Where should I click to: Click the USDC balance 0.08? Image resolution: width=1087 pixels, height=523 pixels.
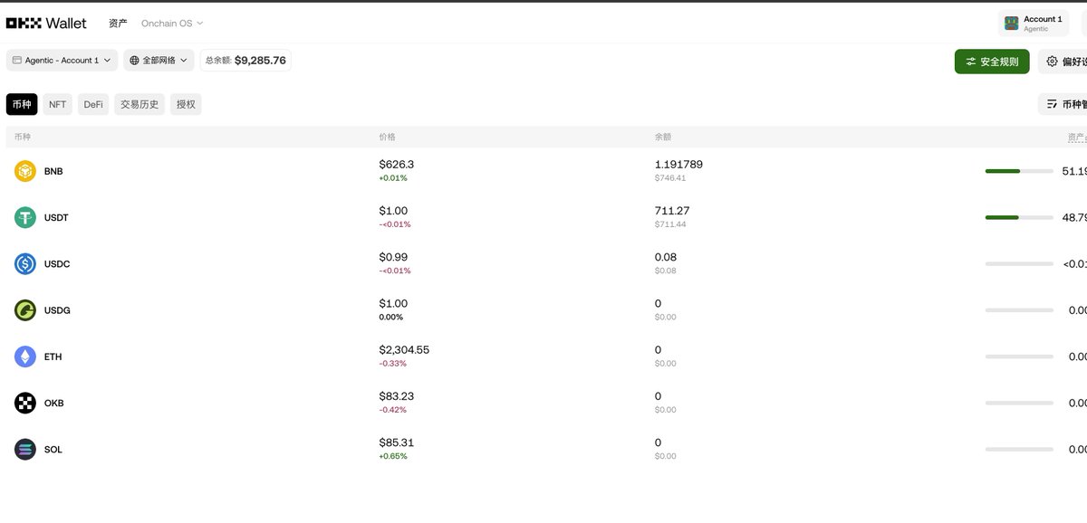(x=666, y=257)
